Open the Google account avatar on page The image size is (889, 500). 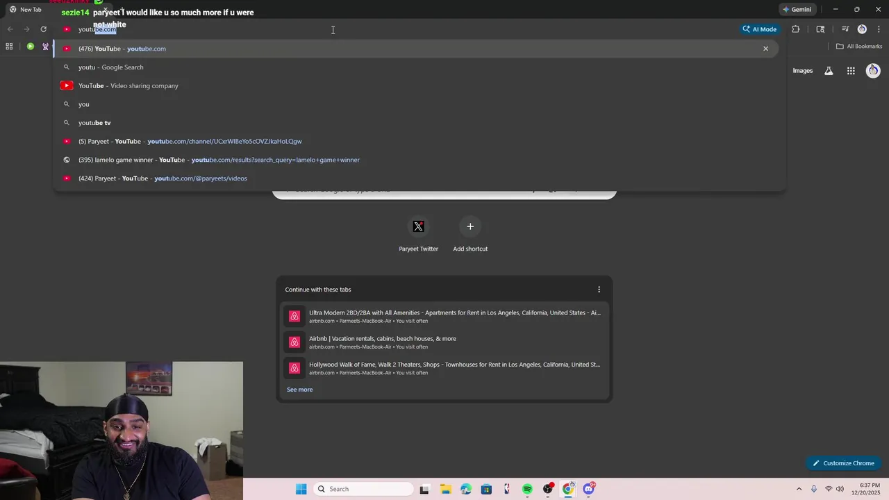(x=873, y=71)
